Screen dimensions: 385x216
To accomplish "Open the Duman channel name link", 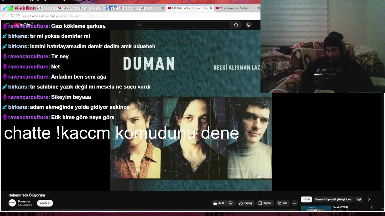I will point(23,201).
